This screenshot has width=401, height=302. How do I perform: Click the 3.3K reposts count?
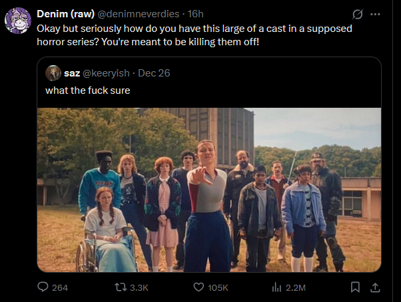[x=139, y=288]
